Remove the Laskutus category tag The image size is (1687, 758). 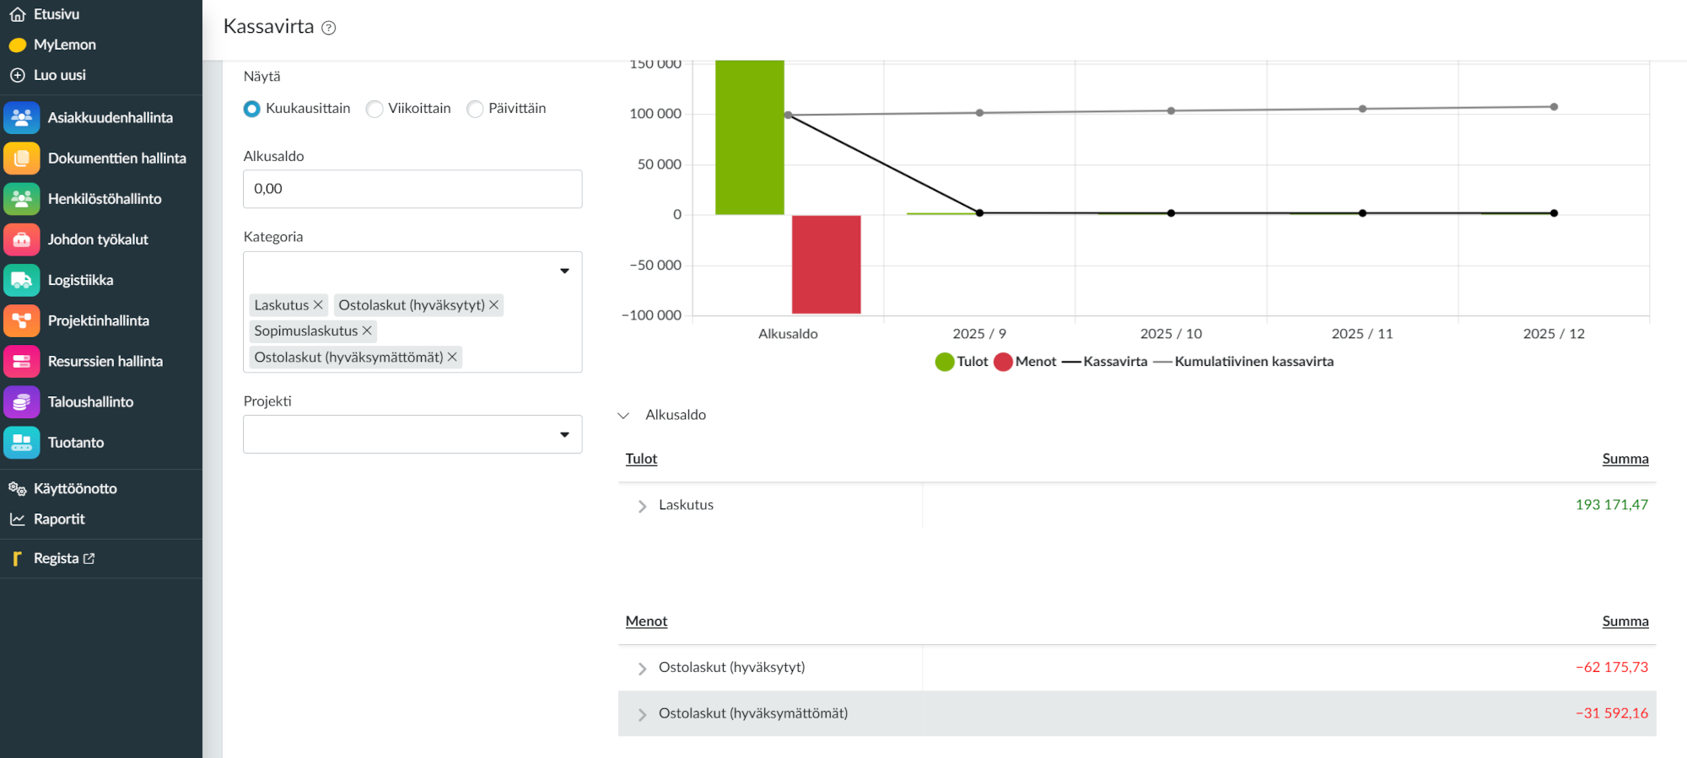point(318,305)
